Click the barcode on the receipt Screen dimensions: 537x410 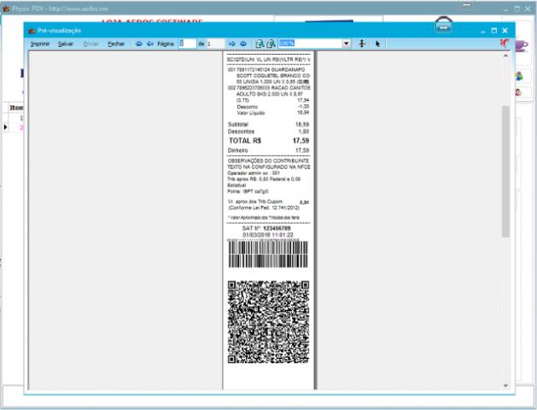click(268, 254)
